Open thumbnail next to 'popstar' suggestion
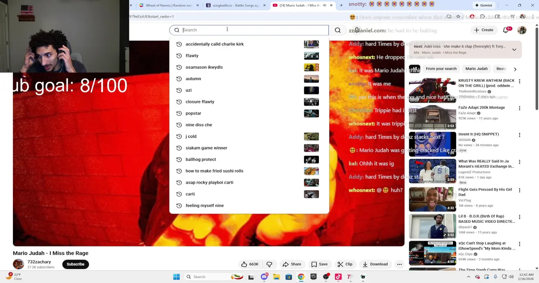The width and height of the screenshot is (539, 283). pyautogui.click(x=311, y=113)
